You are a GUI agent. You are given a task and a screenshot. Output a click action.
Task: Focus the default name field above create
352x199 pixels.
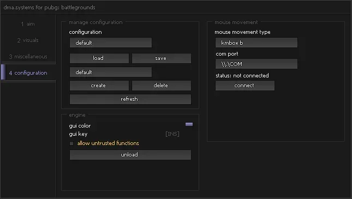pos(111,73)
